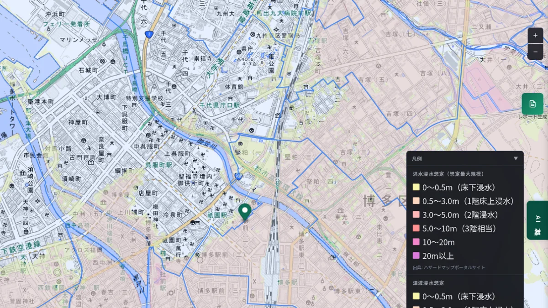Screen dimensions: 548x308
Task: Open the AI side tab
Action: click(x=537, y=220)
